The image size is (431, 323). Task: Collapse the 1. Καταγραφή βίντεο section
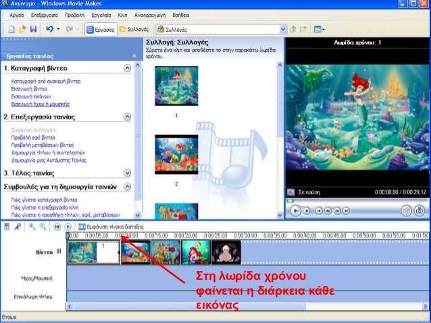click(x=127, y=68)
